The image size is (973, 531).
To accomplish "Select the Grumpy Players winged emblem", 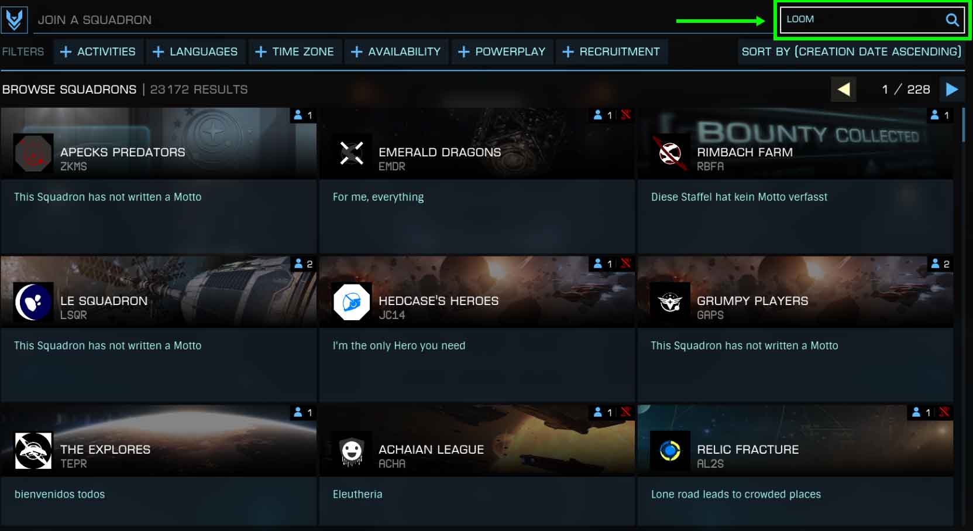I will click(x=670, y=302).
